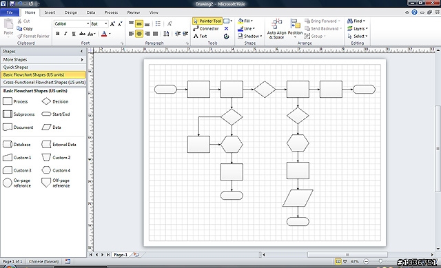Click the rotate text icon

coord(170,24)
